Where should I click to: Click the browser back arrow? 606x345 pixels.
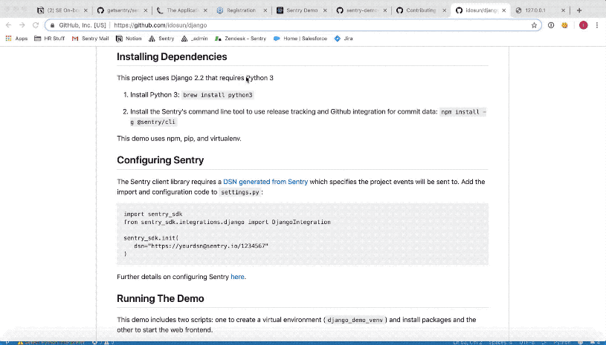tap(8, 25)
